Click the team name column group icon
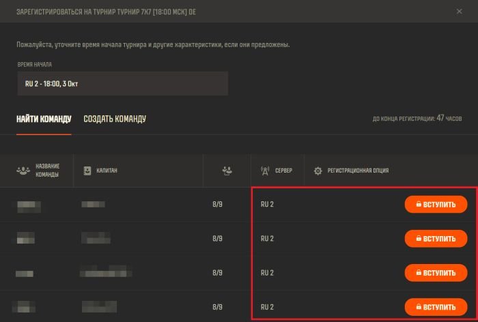The image size is (478, 322). click(x=23, y=171)
